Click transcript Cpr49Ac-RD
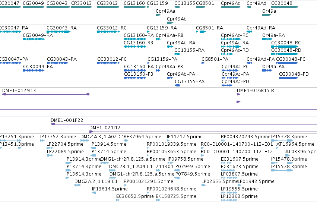Screen dimensions: 317x202 (x=227, y=54)
